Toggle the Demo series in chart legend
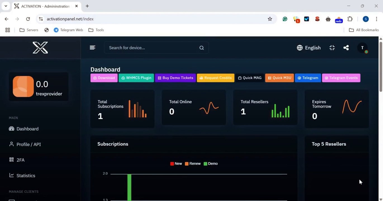Image resolution: width=383 pixels, height=201 pixels. (x=211, y=164)
